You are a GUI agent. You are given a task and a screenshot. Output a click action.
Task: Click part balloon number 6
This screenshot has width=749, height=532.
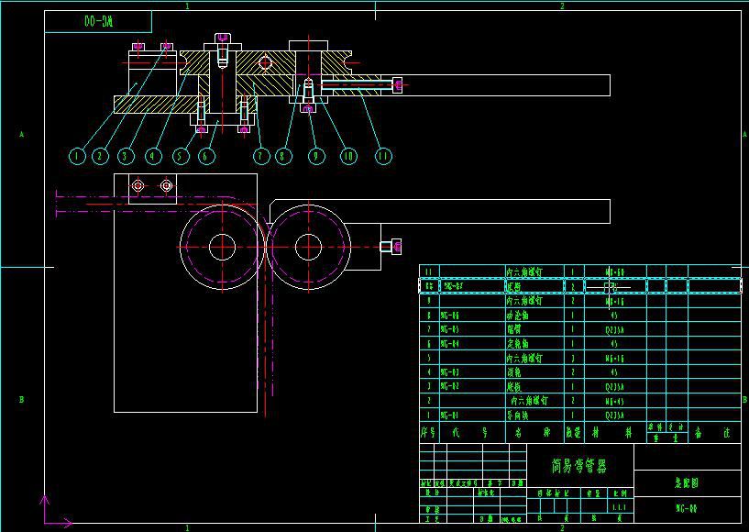[x=206, y=156]
